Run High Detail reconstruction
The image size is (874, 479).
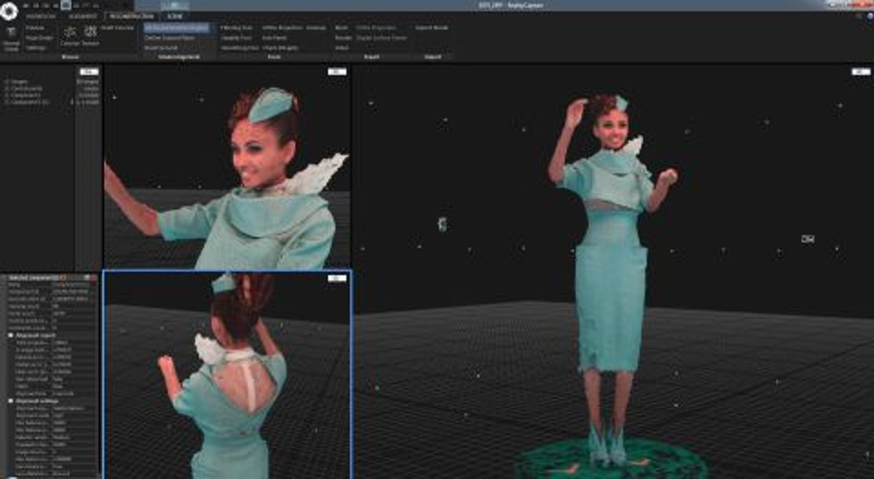(39, 37)
